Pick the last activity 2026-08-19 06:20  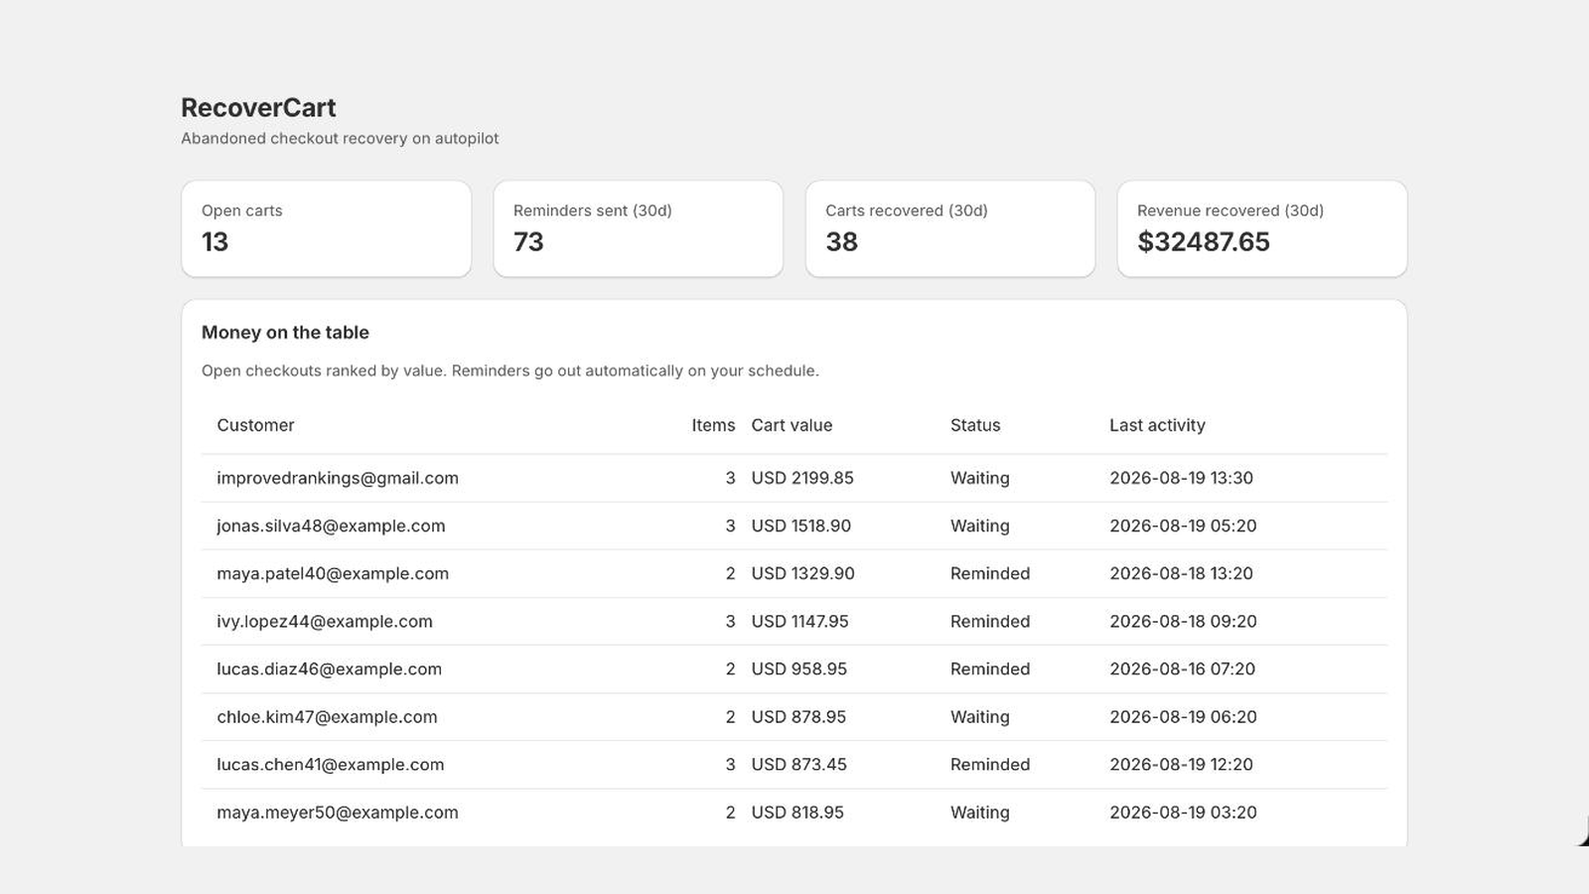(1183, 716)
